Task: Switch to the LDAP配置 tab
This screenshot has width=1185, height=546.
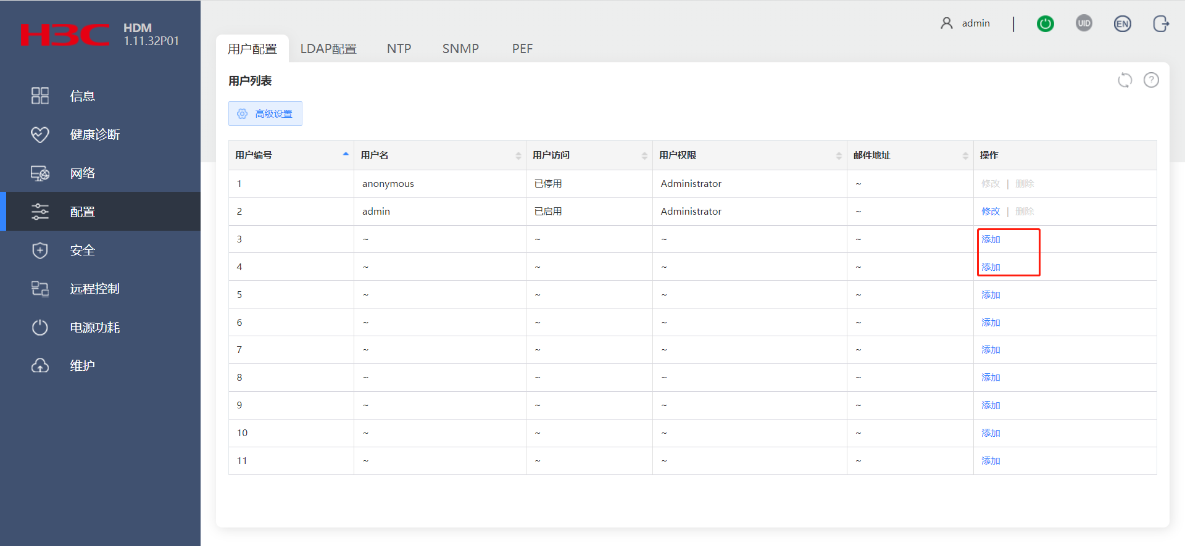Action: [x=328, y=49]
